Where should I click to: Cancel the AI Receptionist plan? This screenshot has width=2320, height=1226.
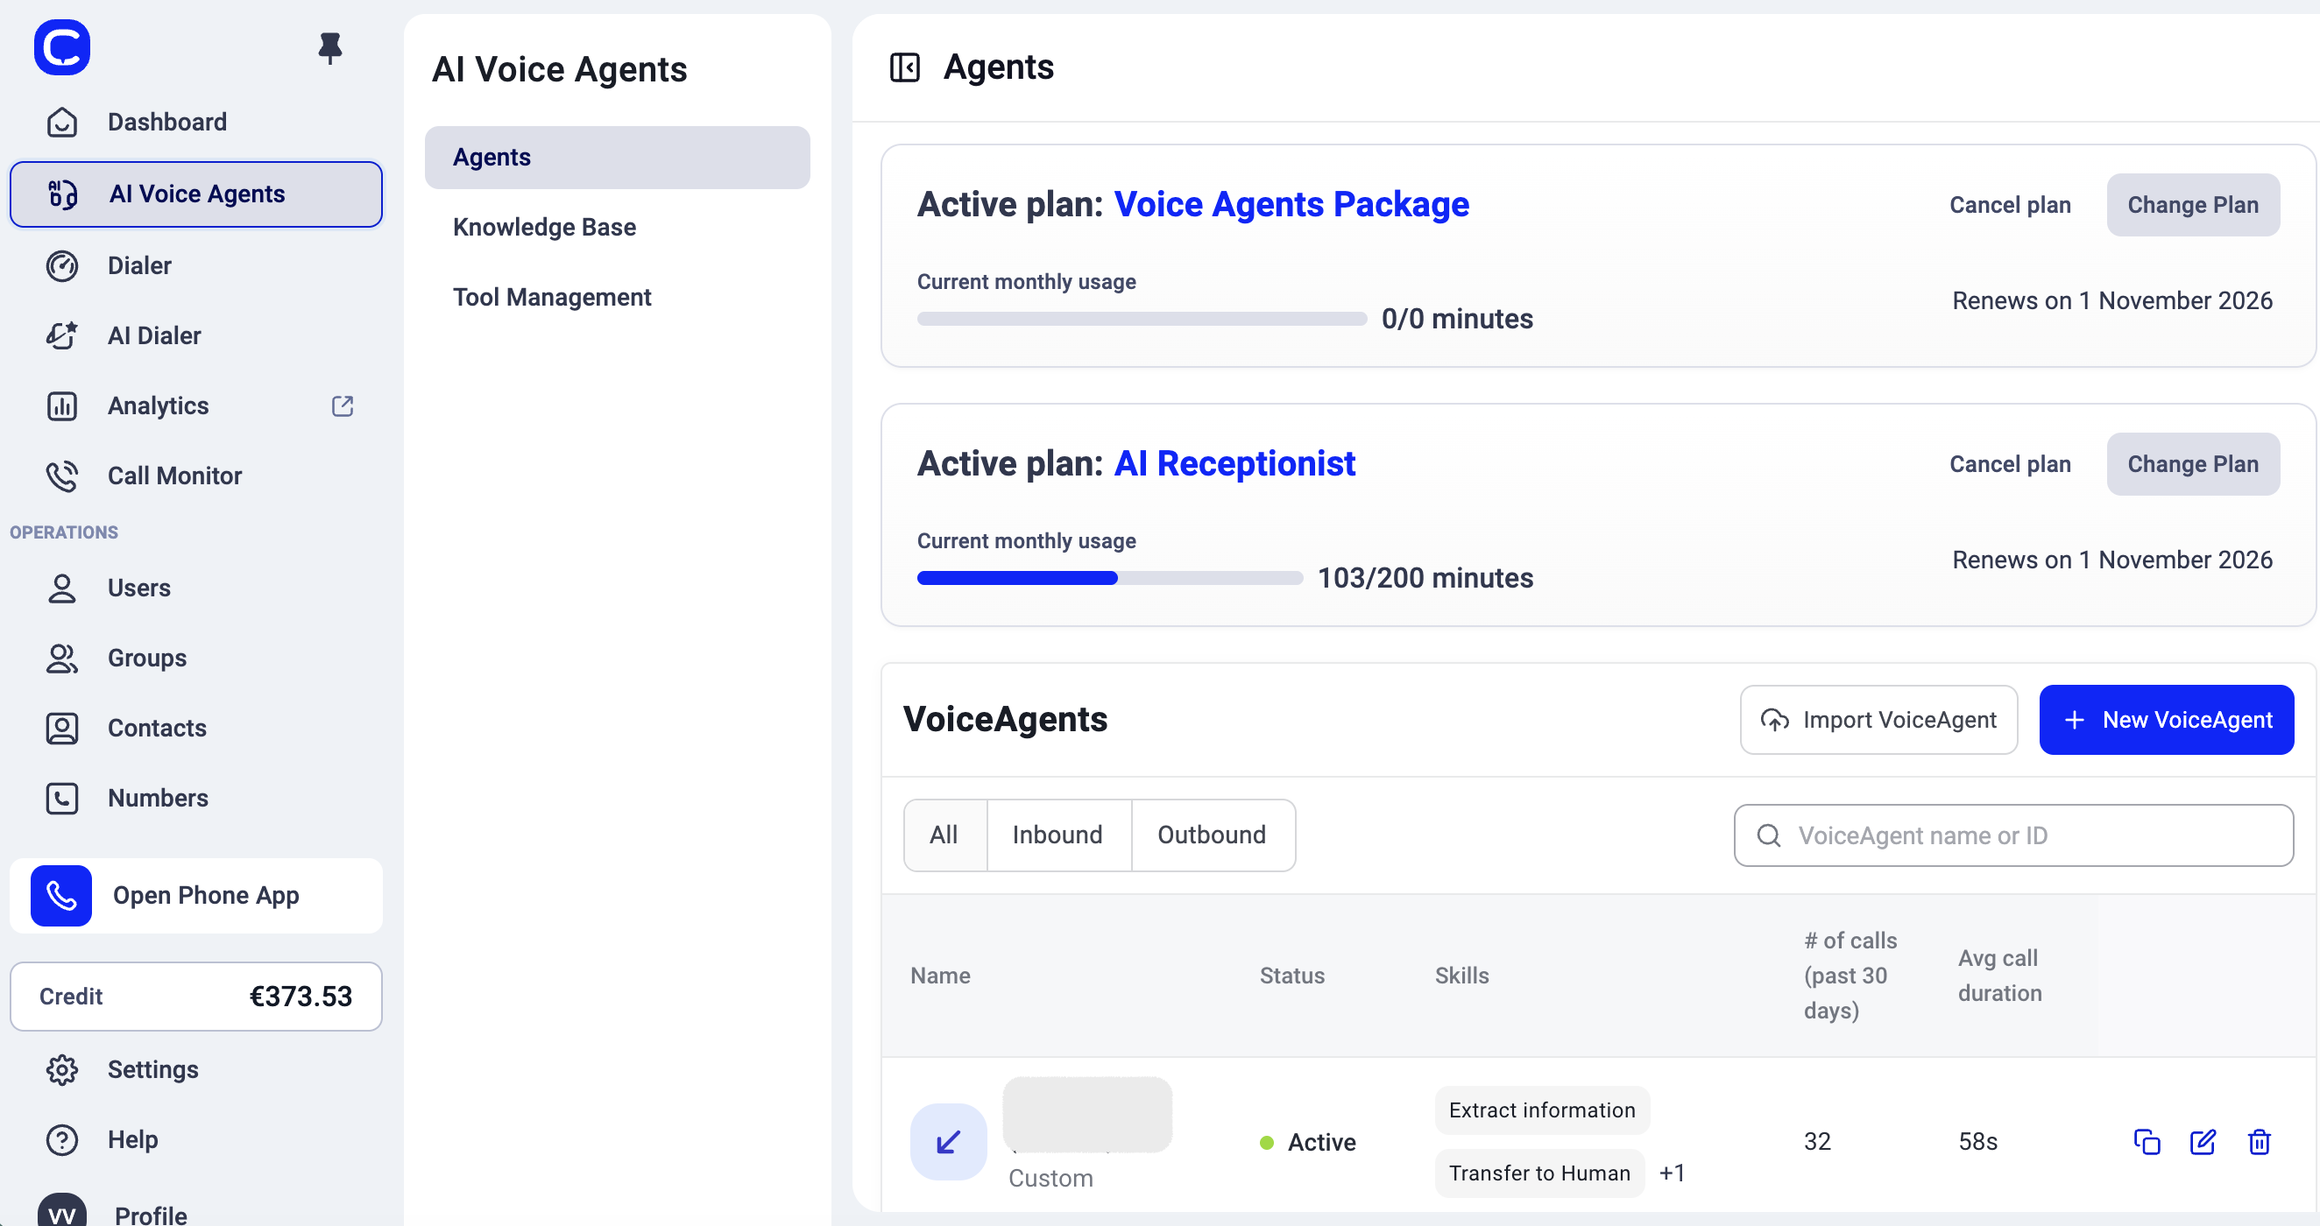[x=2009, y=464]
